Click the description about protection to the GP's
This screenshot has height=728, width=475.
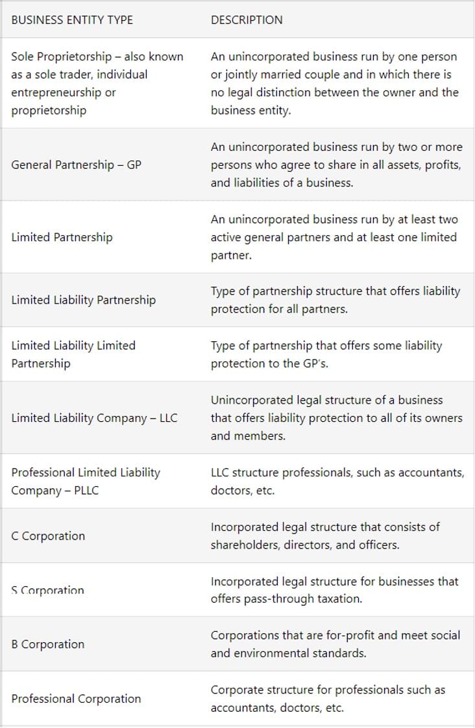[x=326, y=354]
